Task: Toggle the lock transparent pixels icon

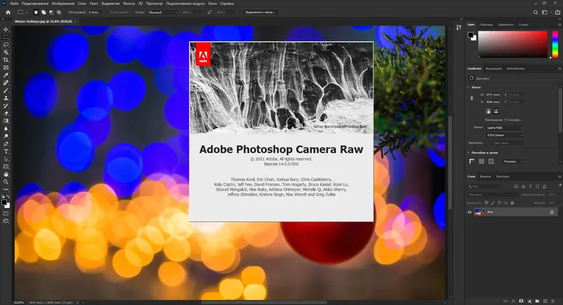Action: 486,203
